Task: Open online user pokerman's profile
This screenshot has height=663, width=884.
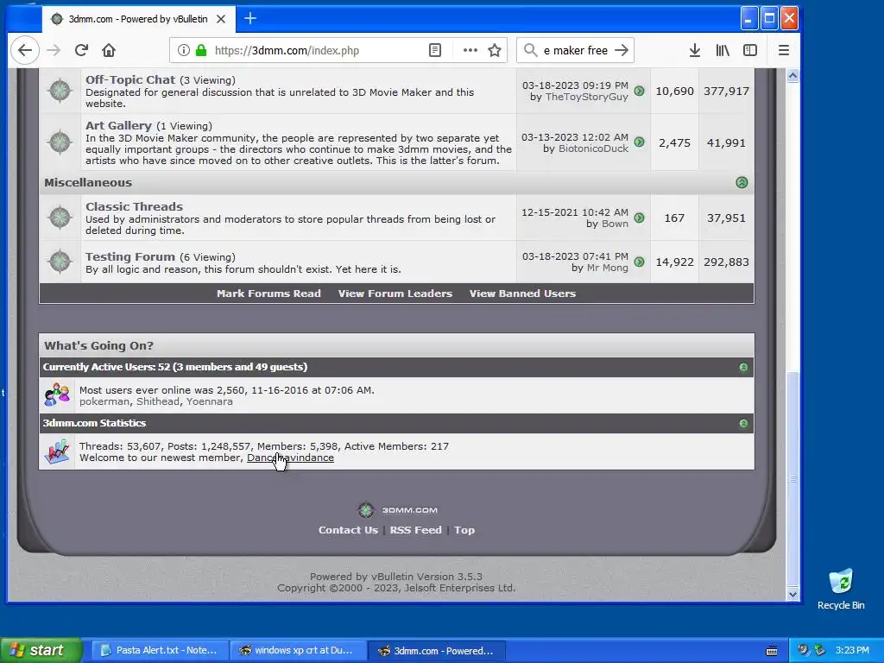Action: (104, 401)
